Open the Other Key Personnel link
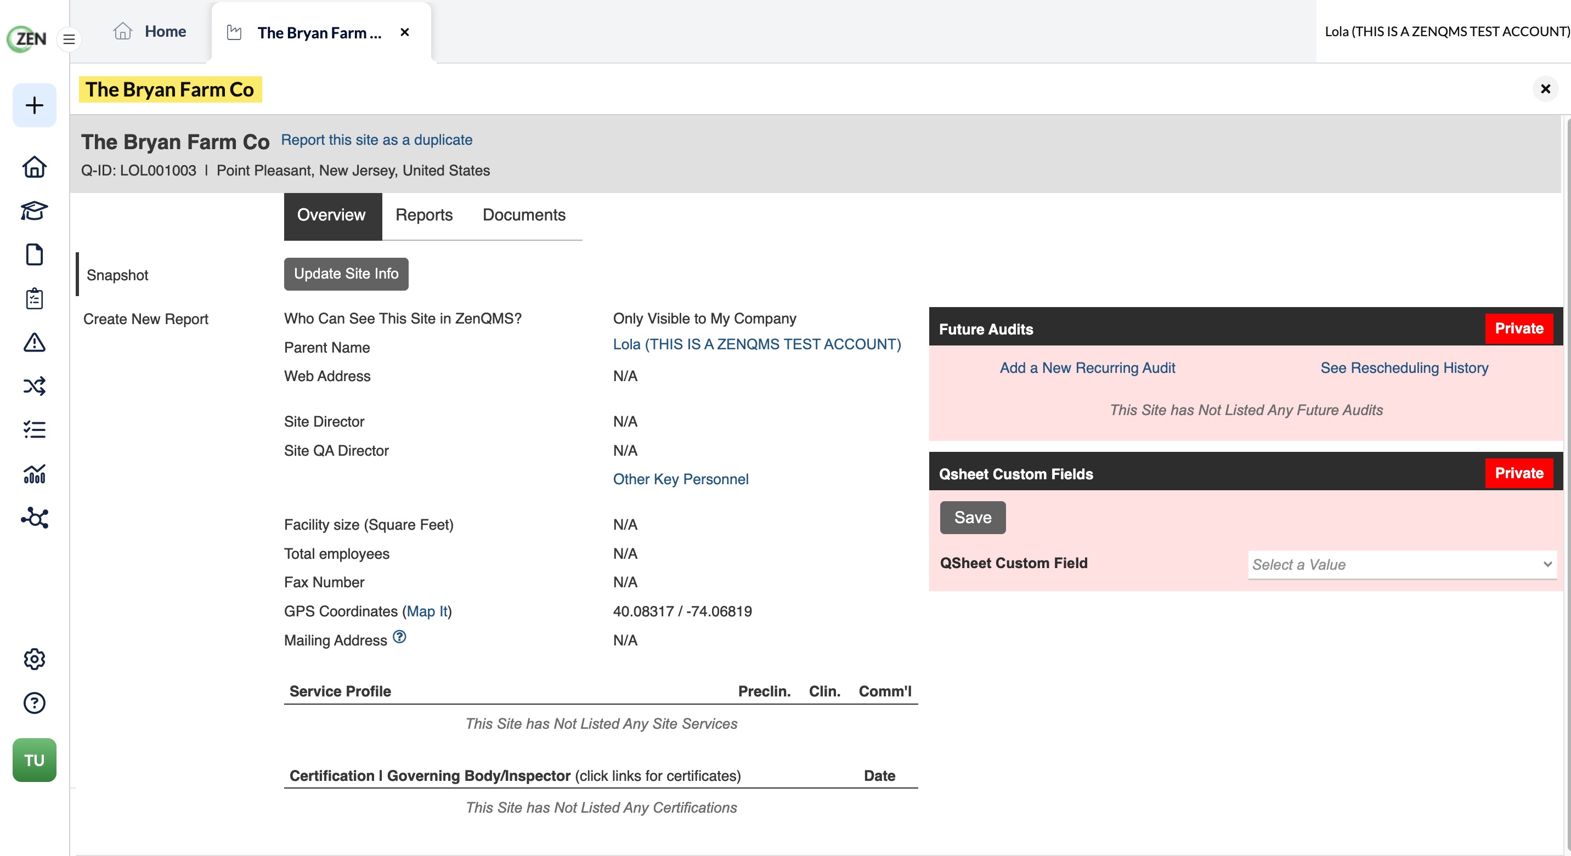Screen dimensions: 1571x856 (x=681, y=479)
